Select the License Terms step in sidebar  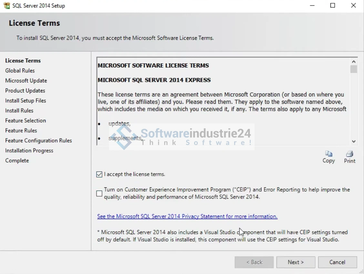point(23,61)
